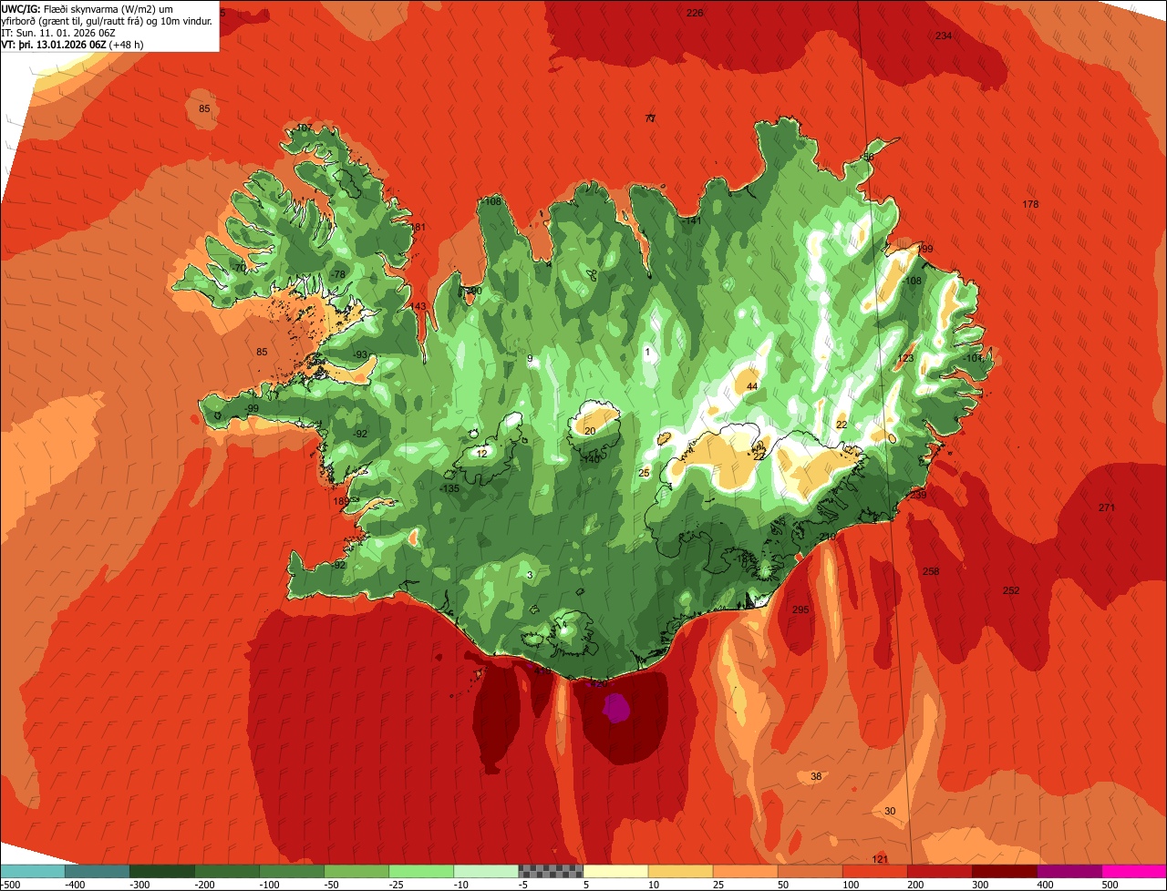This screenshot has width=1167, height=891.
Task: Click the legend swatch between 50 and 100
Action: 810,871
